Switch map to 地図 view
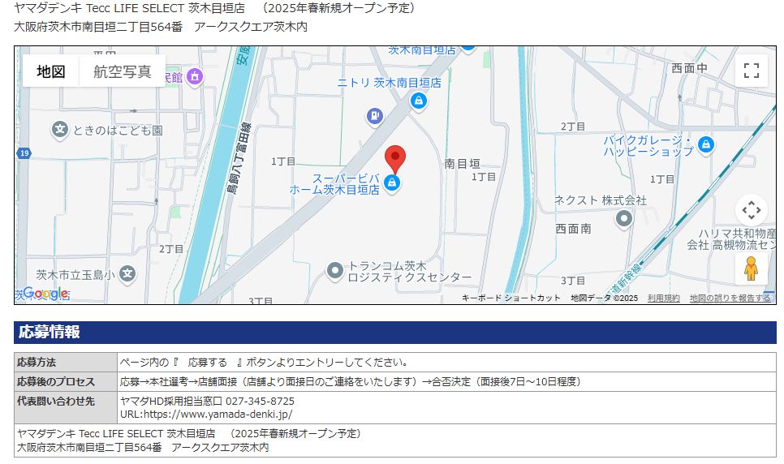This screenshot has height=464, width=784. [51, 71]
